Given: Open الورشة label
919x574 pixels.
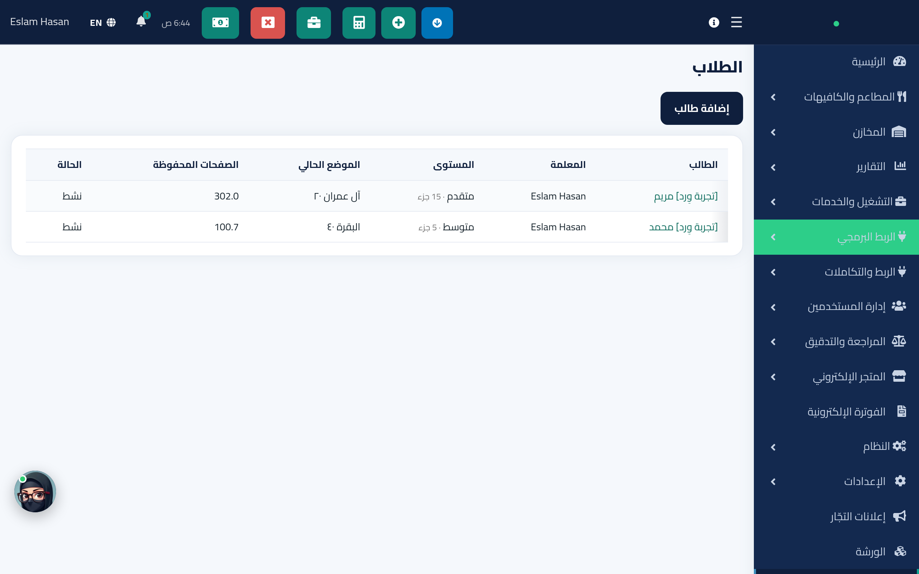Looking at the screenshot, I should click(x=871, y=551).
